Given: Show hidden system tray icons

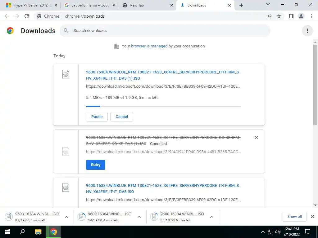Looking at the screenshot, I should tap(263, 232).
